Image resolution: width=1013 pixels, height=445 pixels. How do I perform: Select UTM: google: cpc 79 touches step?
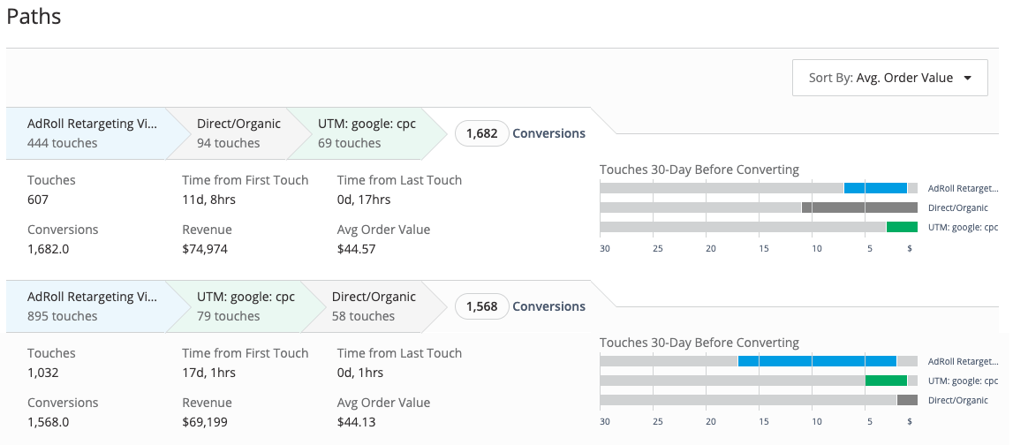(240, 306)
